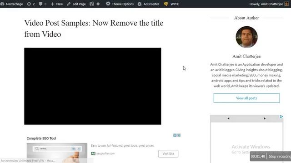Screen dimensions: 291x163
Task: Click the ad info icon
Action: (x=175, y=135)
